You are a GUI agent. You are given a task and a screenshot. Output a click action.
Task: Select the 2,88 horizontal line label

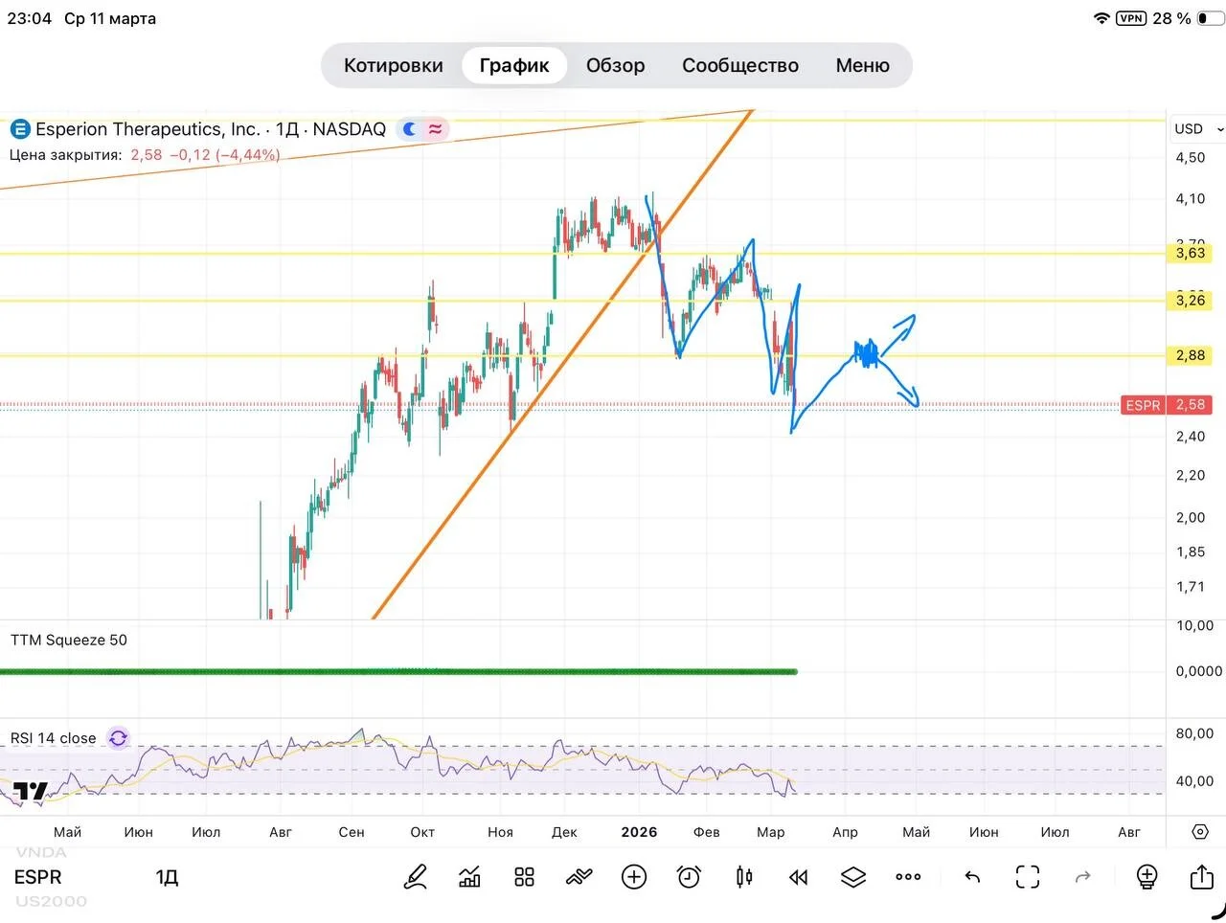tap(1191, 355)
